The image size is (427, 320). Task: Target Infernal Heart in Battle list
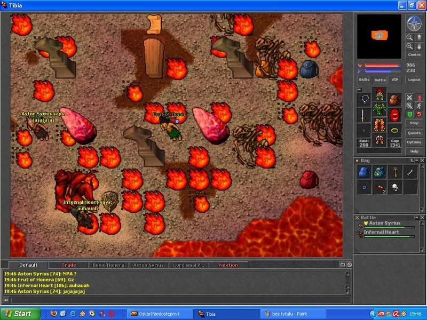pos(385,234)
